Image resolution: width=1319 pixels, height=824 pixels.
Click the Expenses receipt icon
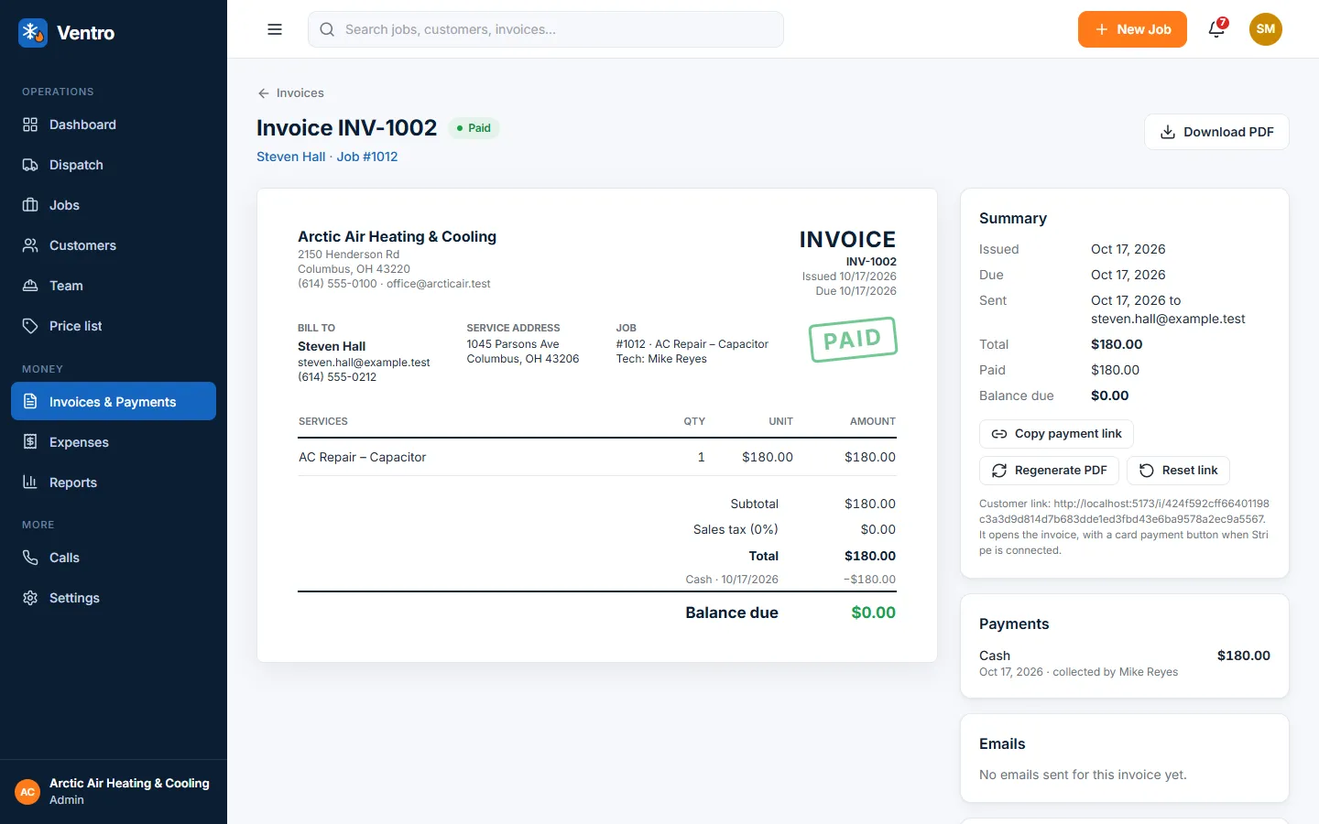click(x=30, y=442)
